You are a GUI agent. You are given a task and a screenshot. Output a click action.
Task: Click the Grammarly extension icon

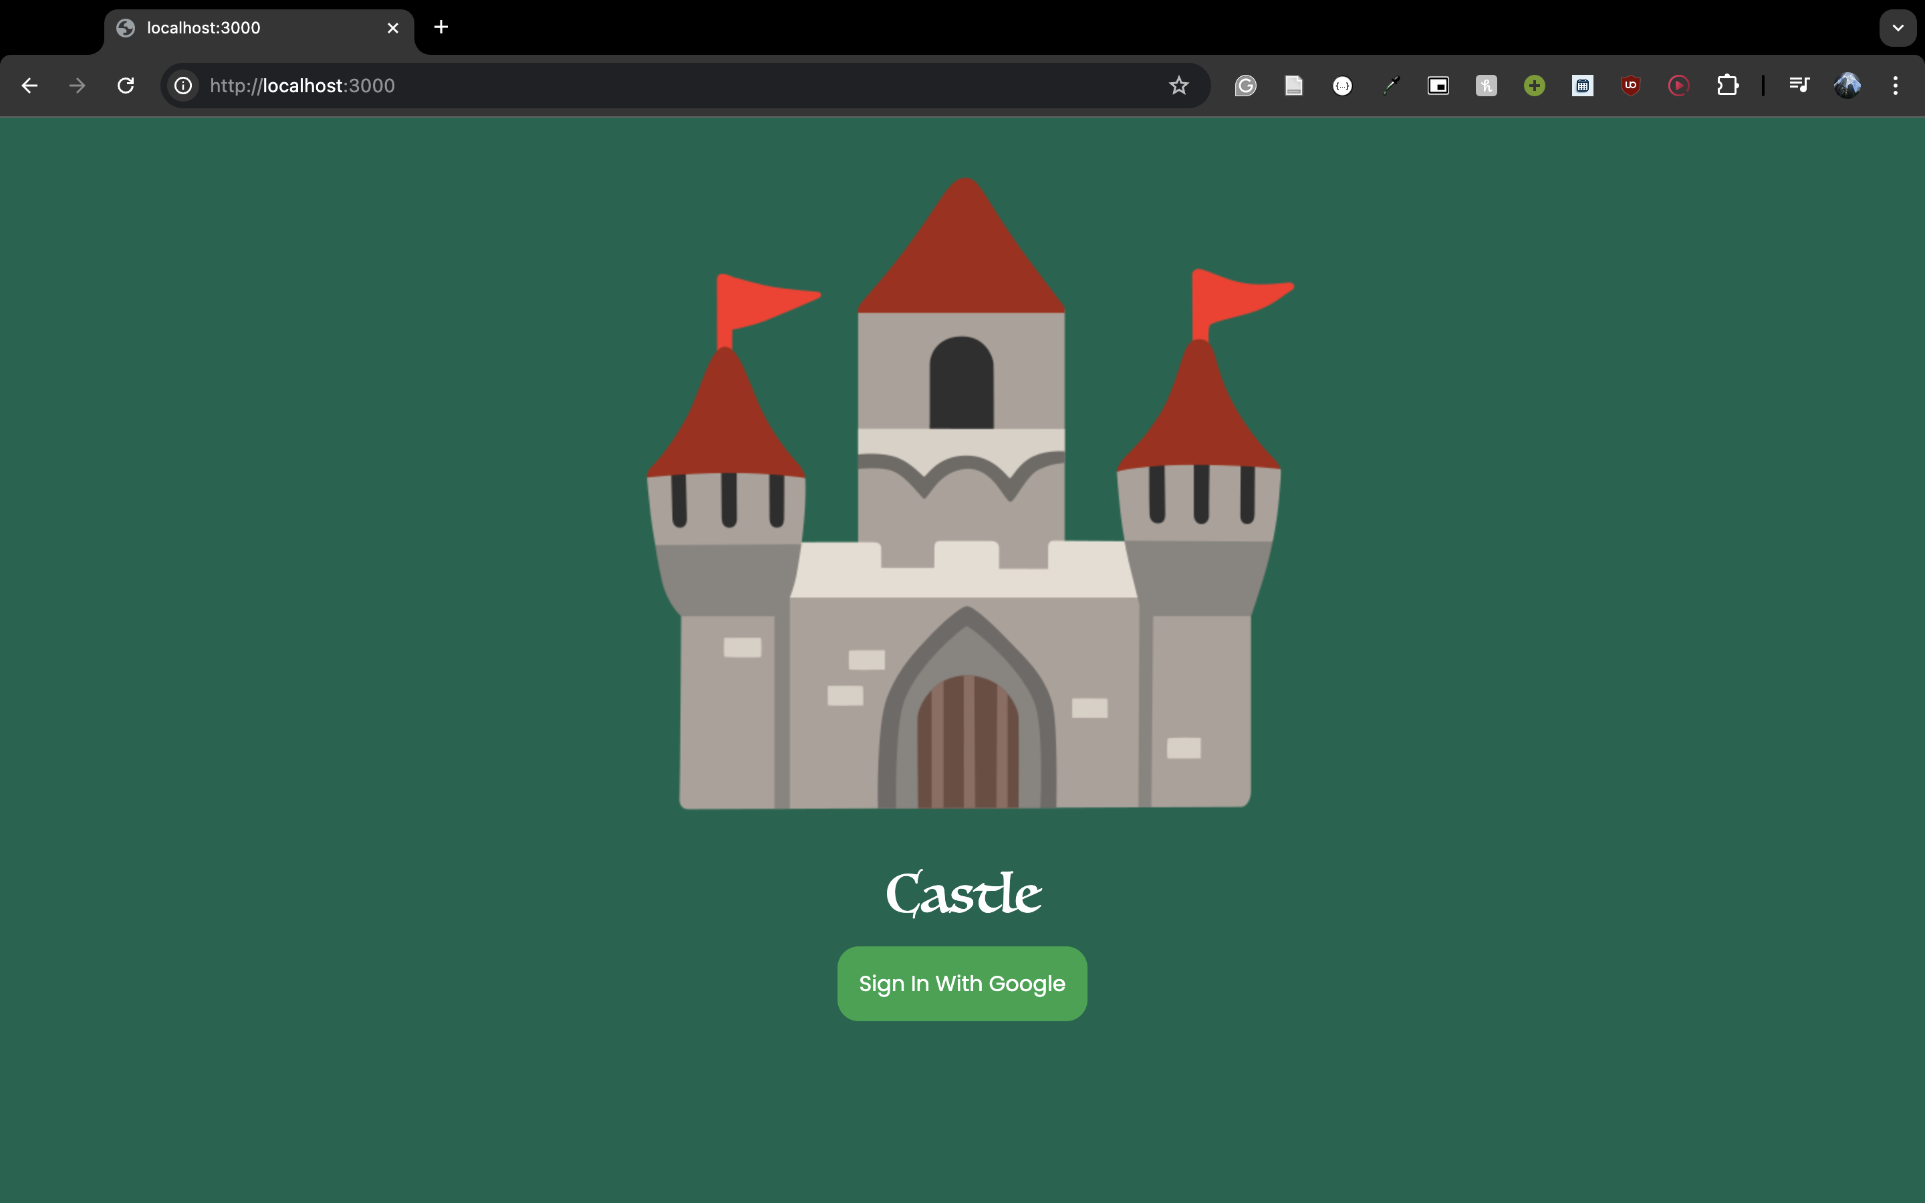click(1246, 86)
